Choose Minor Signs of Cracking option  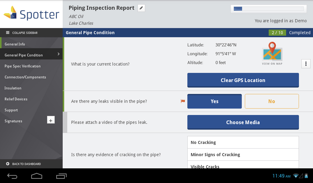[x=243, y=155]
